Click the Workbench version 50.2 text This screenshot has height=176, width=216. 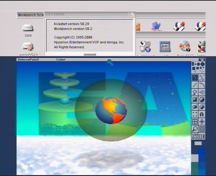coord(73,29)
